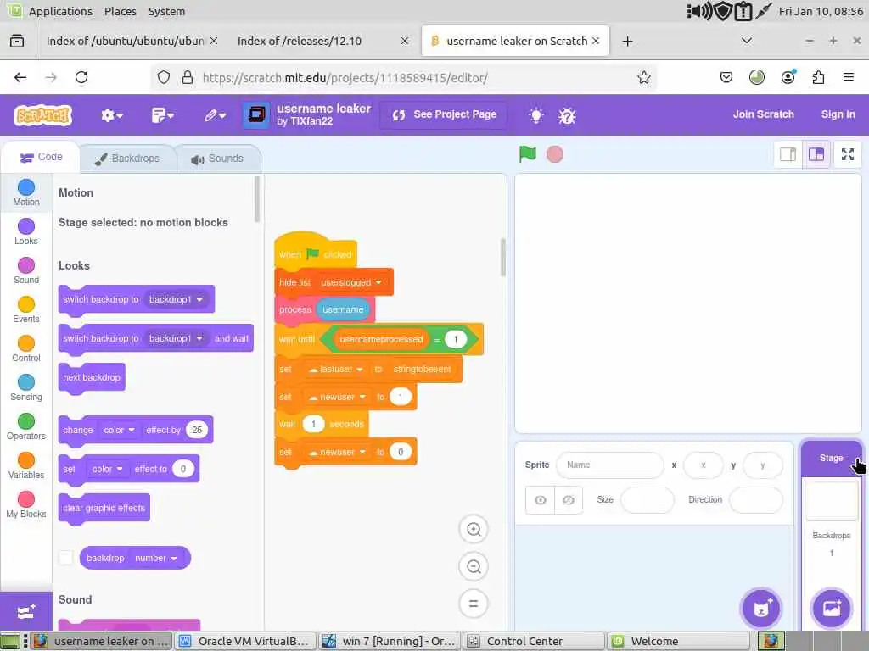Start project with green flag
Viewport: 869px width, 651px height.
point(528,154)
